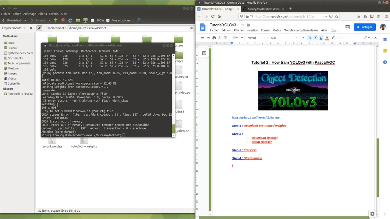Open Firefox library icon
390x219 pixels.
click(x=365, y=16)
